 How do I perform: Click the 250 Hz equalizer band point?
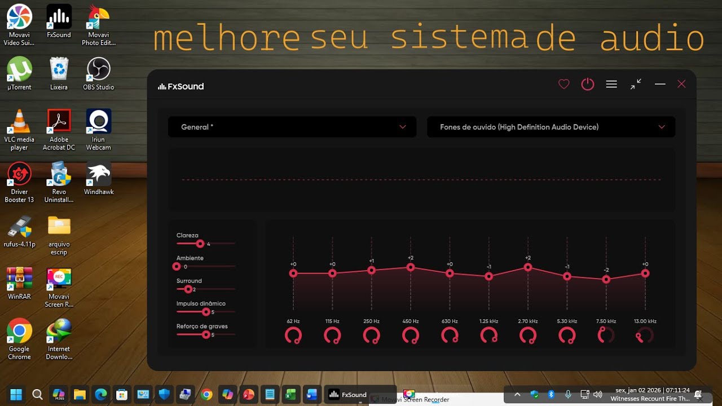tap(371, 270)
